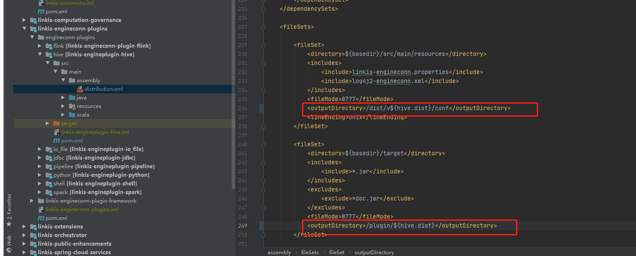This screenshot has width=636, height=256.
Task: Click the hive module folder icon
Action: pos(49,55)
